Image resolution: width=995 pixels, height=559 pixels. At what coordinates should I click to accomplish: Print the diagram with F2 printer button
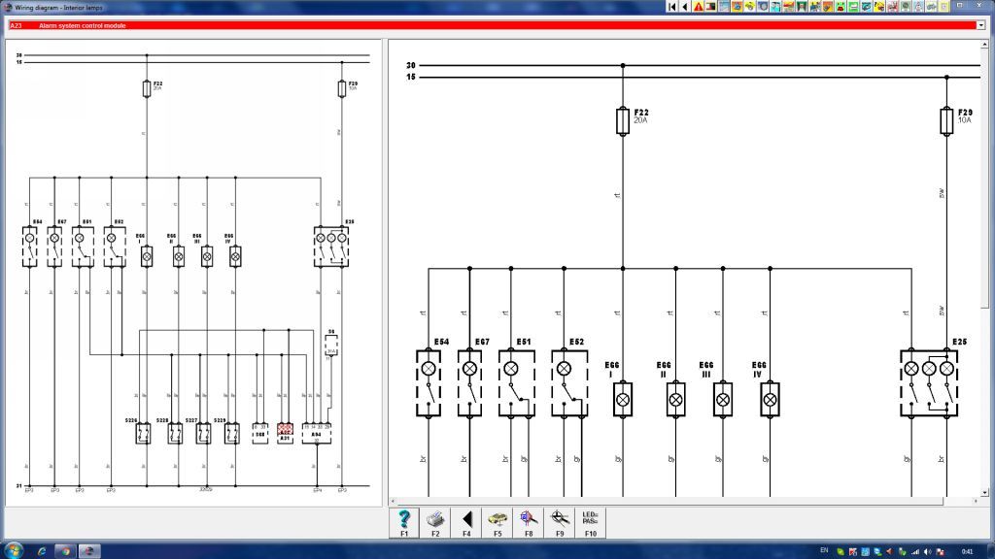[x=435, y=523]
